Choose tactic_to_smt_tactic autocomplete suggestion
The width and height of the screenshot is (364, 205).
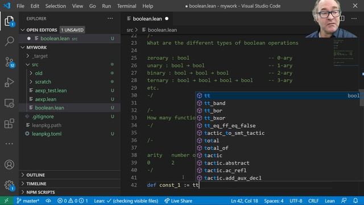pos(278,133)
